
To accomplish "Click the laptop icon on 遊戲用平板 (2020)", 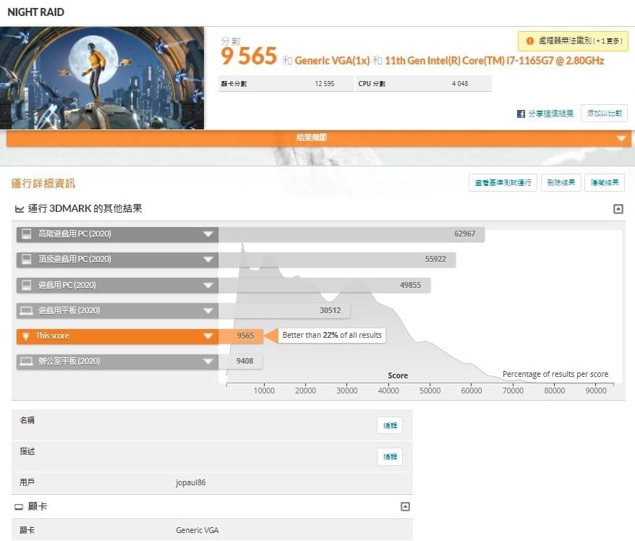I will 26,310.
